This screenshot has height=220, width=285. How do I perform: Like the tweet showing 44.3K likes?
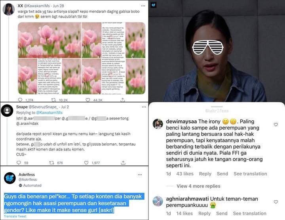88,100
